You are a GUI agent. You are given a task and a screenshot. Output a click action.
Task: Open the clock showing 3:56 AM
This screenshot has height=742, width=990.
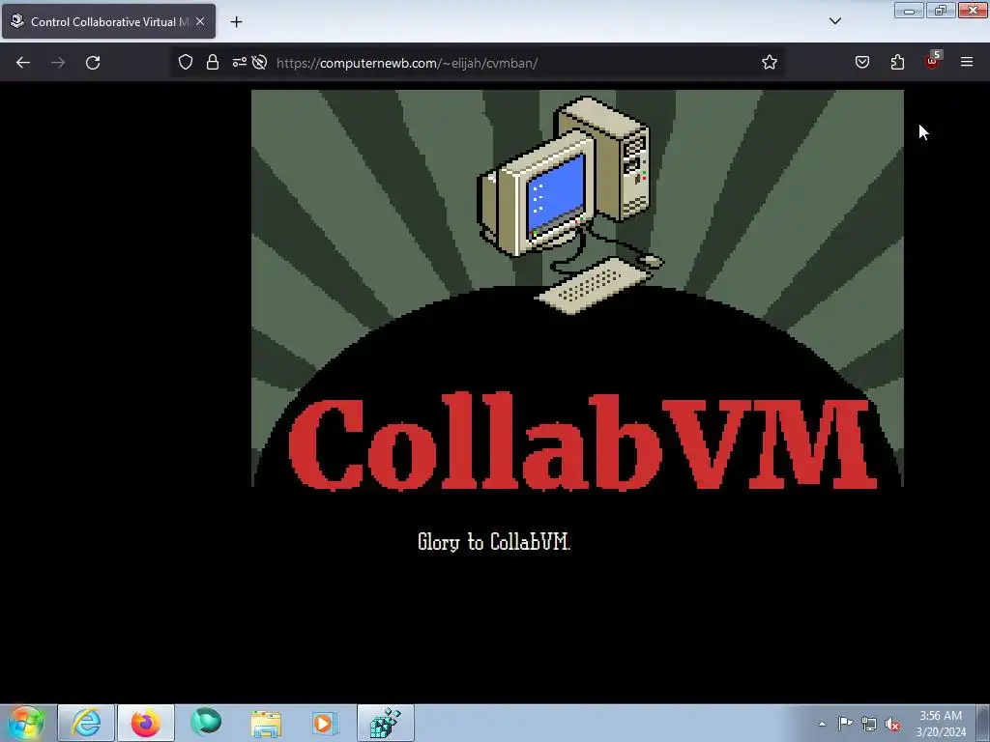[941, 724]
